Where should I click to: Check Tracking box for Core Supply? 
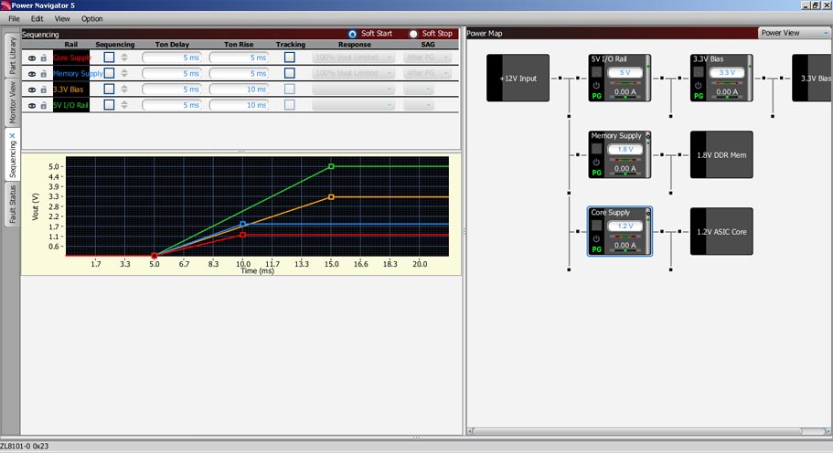[x=290, y=58]
